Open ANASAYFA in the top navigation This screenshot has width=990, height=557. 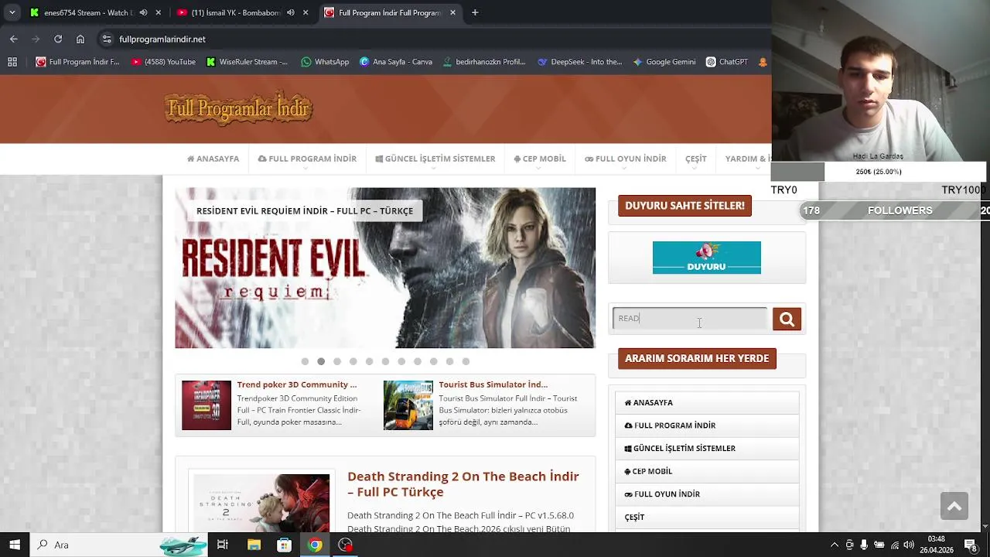(213, 159)
